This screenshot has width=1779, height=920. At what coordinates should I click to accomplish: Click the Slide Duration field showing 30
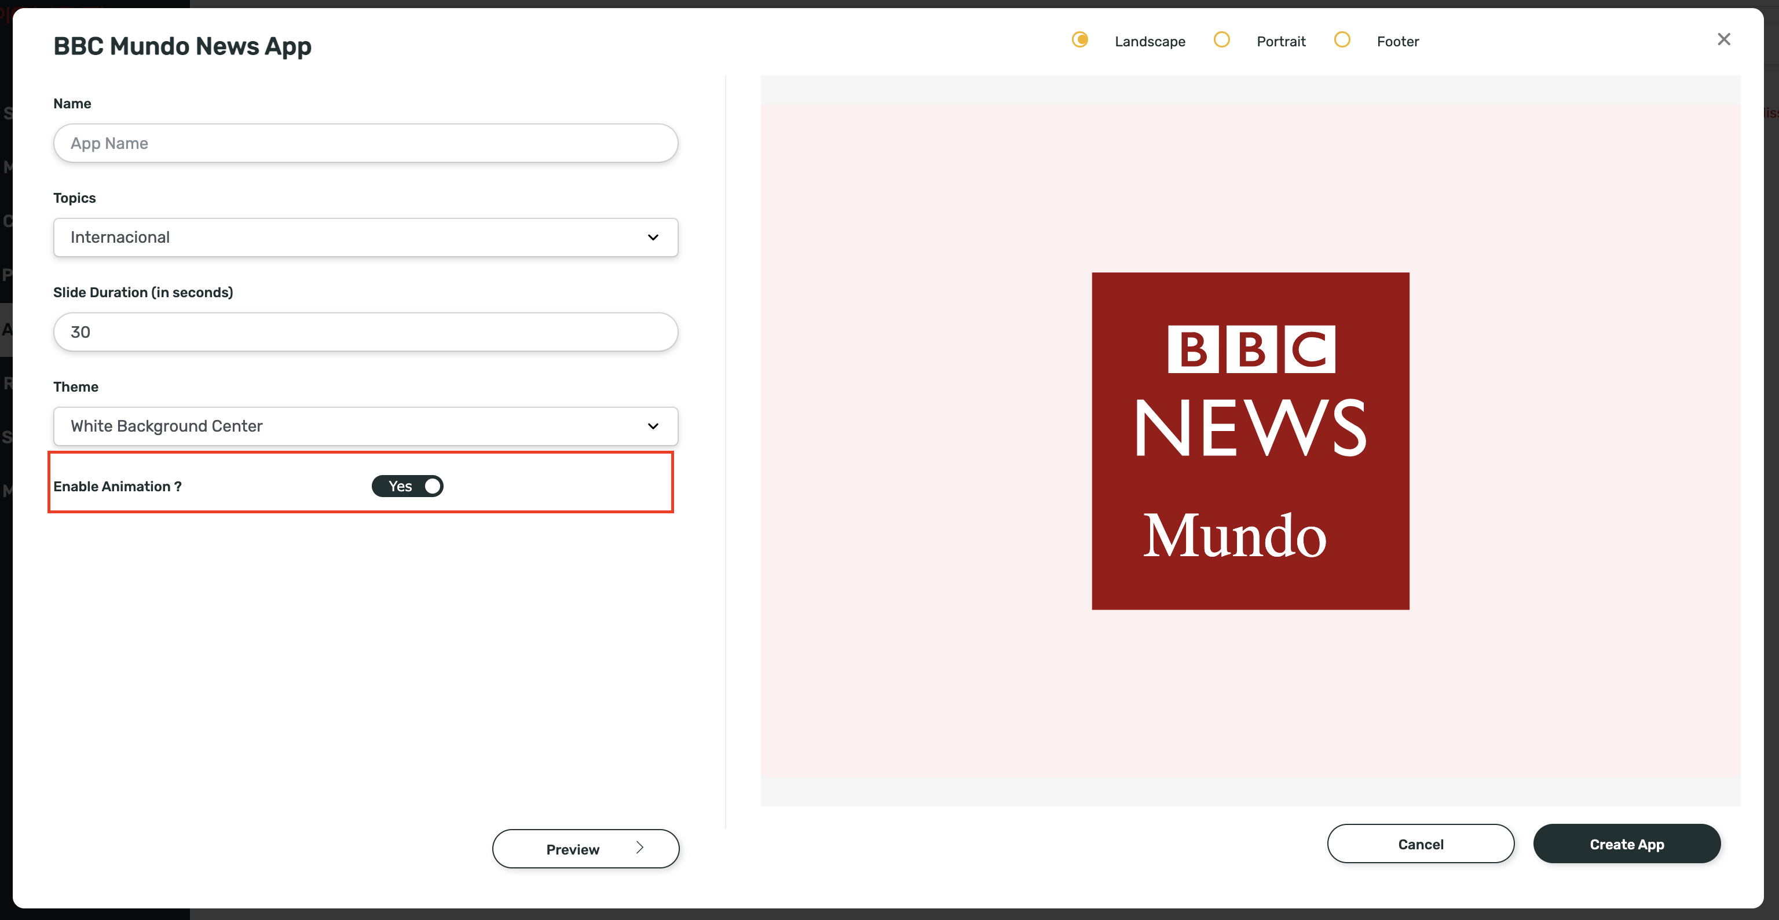pos(365,332)
